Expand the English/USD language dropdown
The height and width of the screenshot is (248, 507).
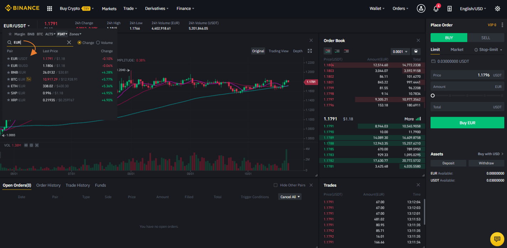click(x=473, y=9)
